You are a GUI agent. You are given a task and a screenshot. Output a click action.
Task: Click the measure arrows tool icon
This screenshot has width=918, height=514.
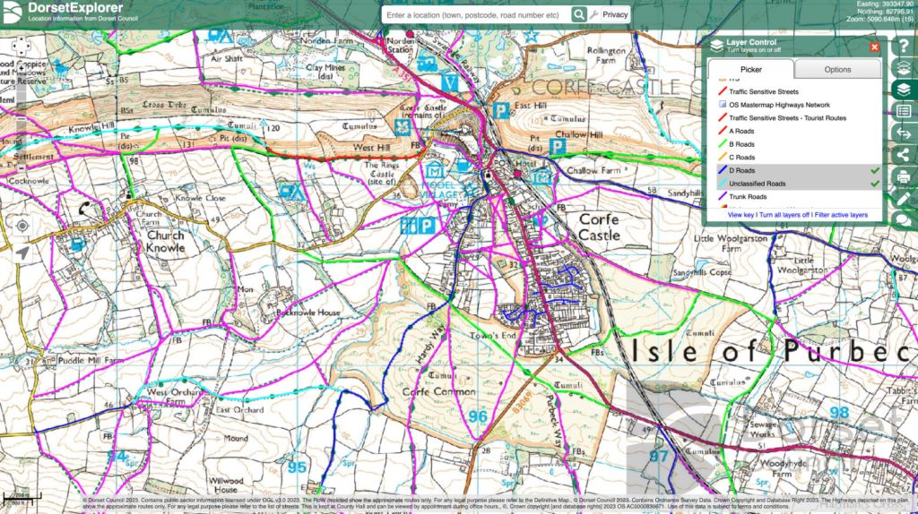pyautogui.click(x=904, y=133)
